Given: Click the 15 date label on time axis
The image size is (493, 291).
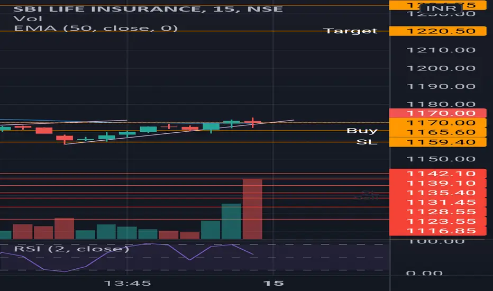Looking at the screenshot, I should (273, 284).
